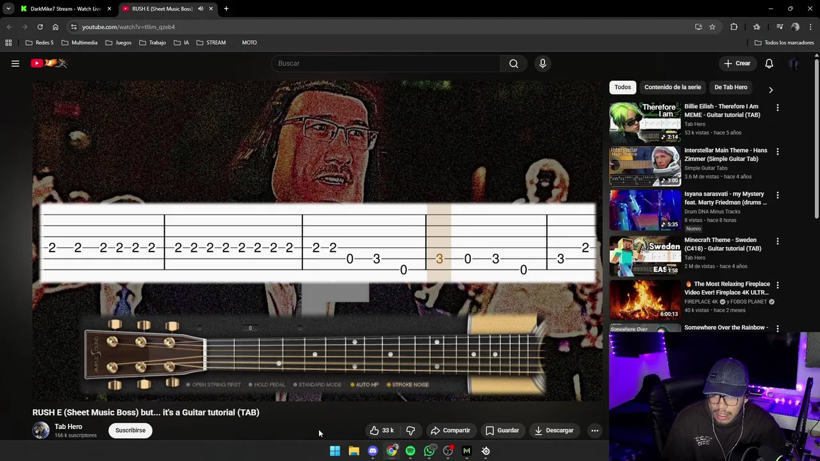Open a new Chrome tab

(226, 8)
